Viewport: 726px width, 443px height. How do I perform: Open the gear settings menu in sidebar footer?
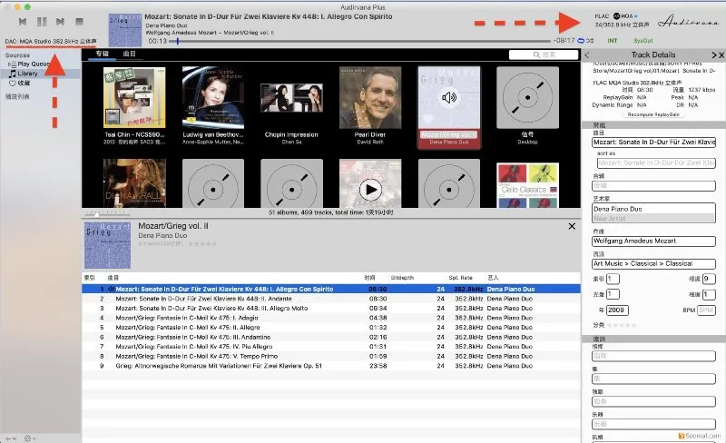click(30, 438)
